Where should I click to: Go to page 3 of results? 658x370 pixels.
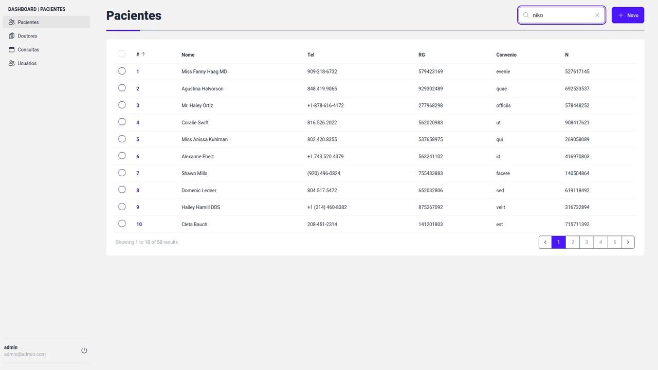[x=587, y=242]
